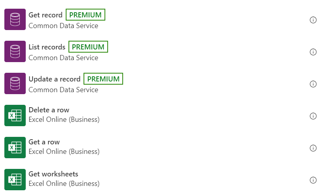Choose the List records action title

[x=47, y=47]
